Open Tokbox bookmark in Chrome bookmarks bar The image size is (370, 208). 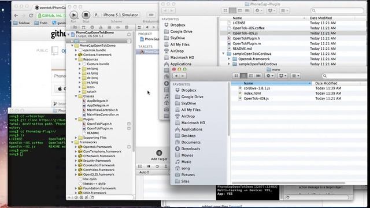click(x=21, y=23)
